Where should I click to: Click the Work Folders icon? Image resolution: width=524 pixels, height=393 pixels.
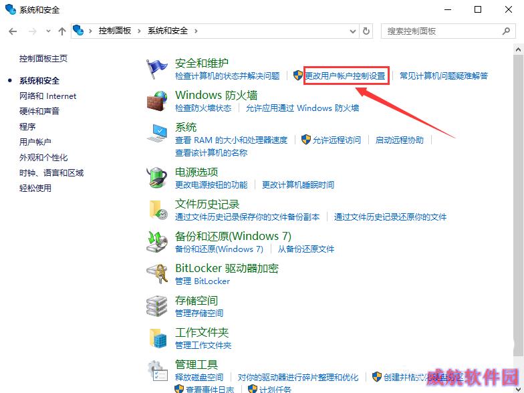pos(158,338)
